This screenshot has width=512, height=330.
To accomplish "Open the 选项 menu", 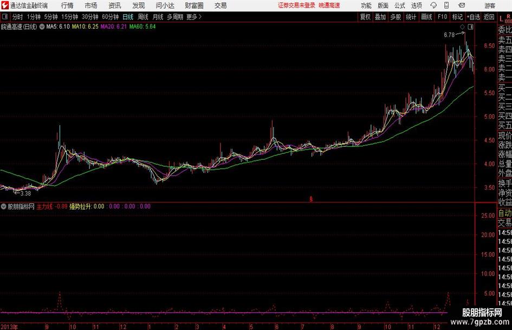I will click(416, 5).
